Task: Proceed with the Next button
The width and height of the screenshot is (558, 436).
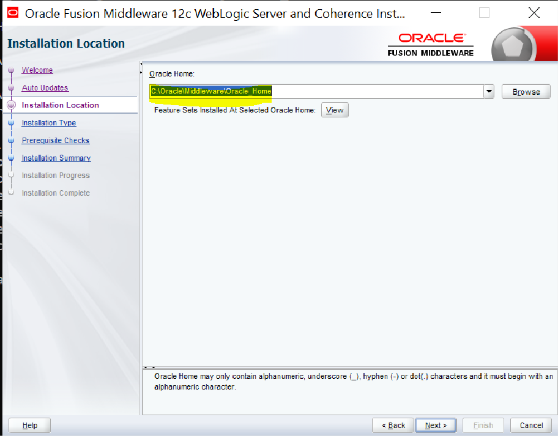Action: (x=436, y=425)
